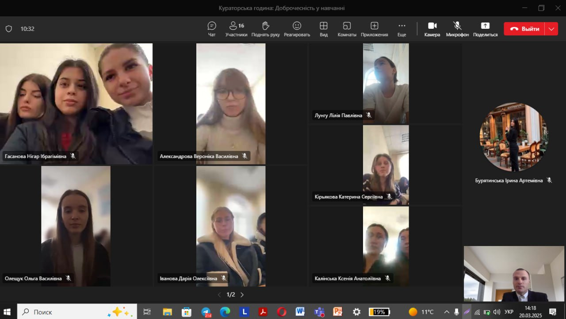Select the Александрова Вероніка Василівна video tile
566x319 pixels.
(x=231, y=104)
